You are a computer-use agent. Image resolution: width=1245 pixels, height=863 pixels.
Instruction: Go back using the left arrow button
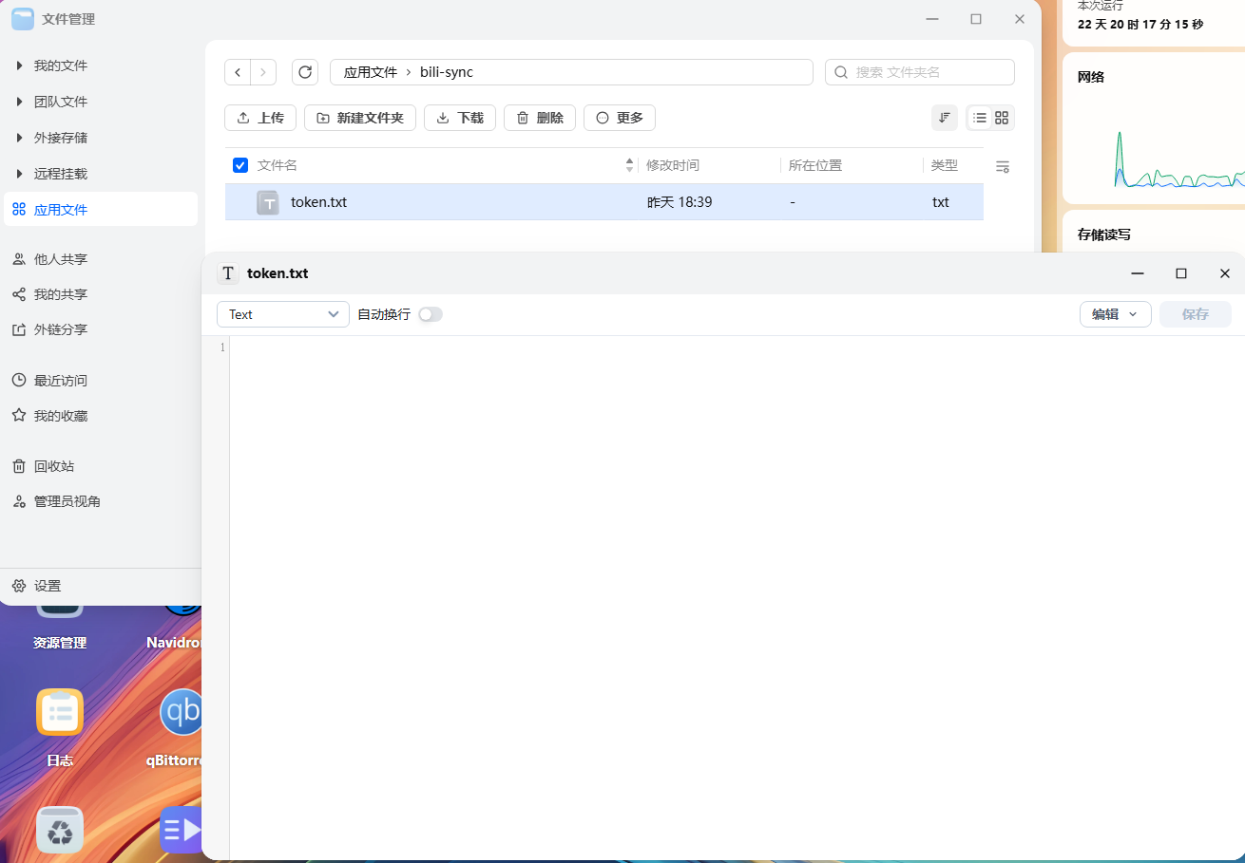tap(238, 72)
